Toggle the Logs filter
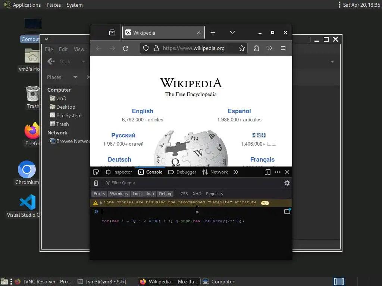 click(x=137, y=194)
